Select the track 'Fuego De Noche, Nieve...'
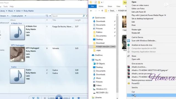 coord(63,27)
